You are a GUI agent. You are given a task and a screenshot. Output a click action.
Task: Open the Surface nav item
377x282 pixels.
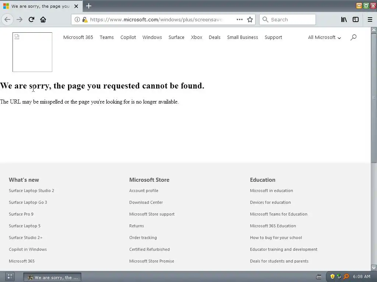(176, 37)
